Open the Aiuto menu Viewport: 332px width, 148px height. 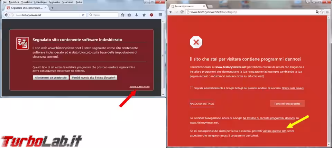79,2
